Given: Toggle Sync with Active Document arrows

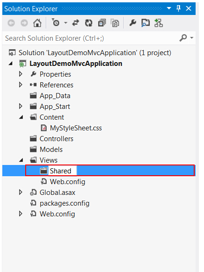Looking at the screenshot, I should 76,23.
